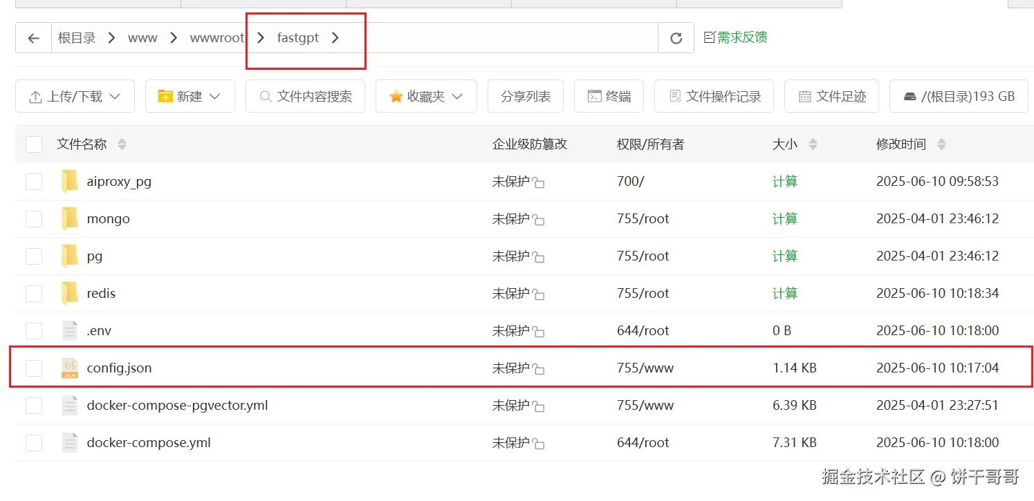Open the 新建 dropdown menu
Screen dimensions: 1034x501
click(x=190, y=97)
